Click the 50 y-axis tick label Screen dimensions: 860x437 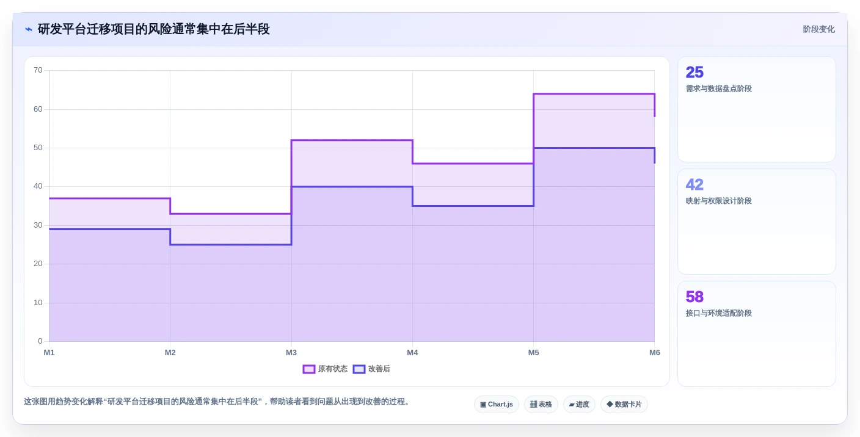(38, 148)
